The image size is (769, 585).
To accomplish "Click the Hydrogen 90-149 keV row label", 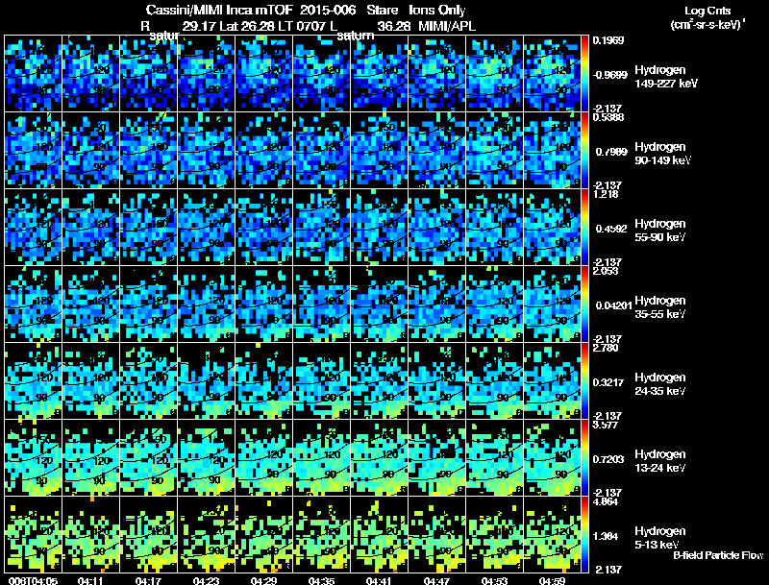I will pos(663,154).
